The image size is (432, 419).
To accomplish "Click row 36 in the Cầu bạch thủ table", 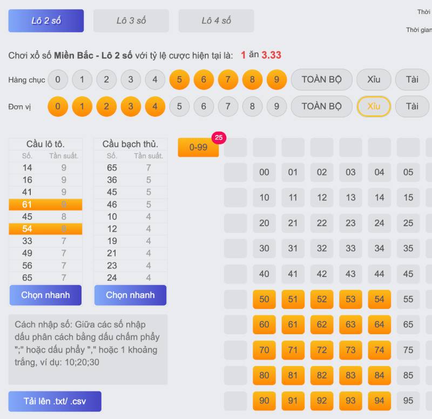I will coord(130,180).
